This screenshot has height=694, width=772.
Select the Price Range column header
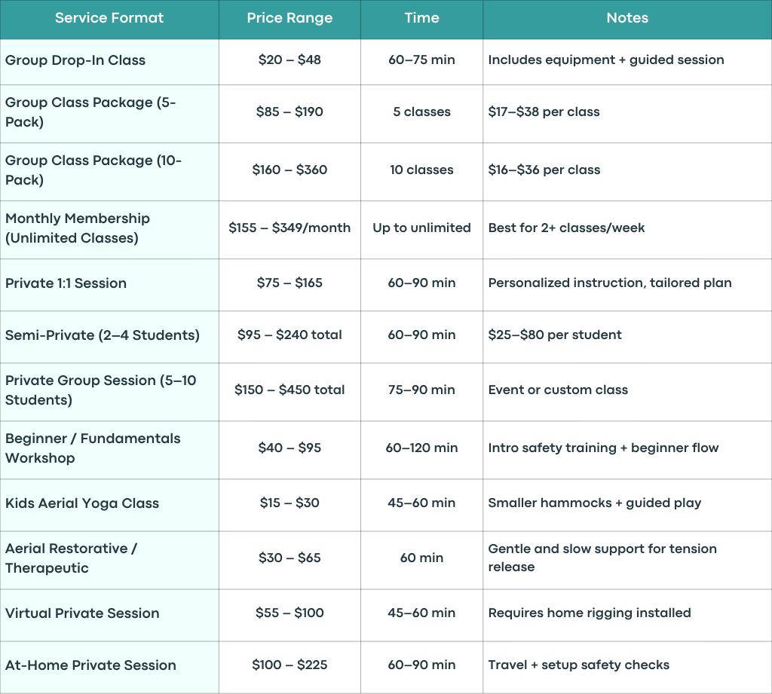point(289,19)
